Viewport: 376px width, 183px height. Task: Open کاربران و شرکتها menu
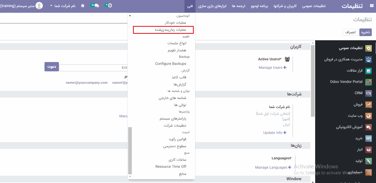pos(285,6)
